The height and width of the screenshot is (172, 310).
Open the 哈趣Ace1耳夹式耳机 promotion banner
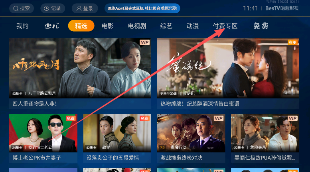[142, 8]
